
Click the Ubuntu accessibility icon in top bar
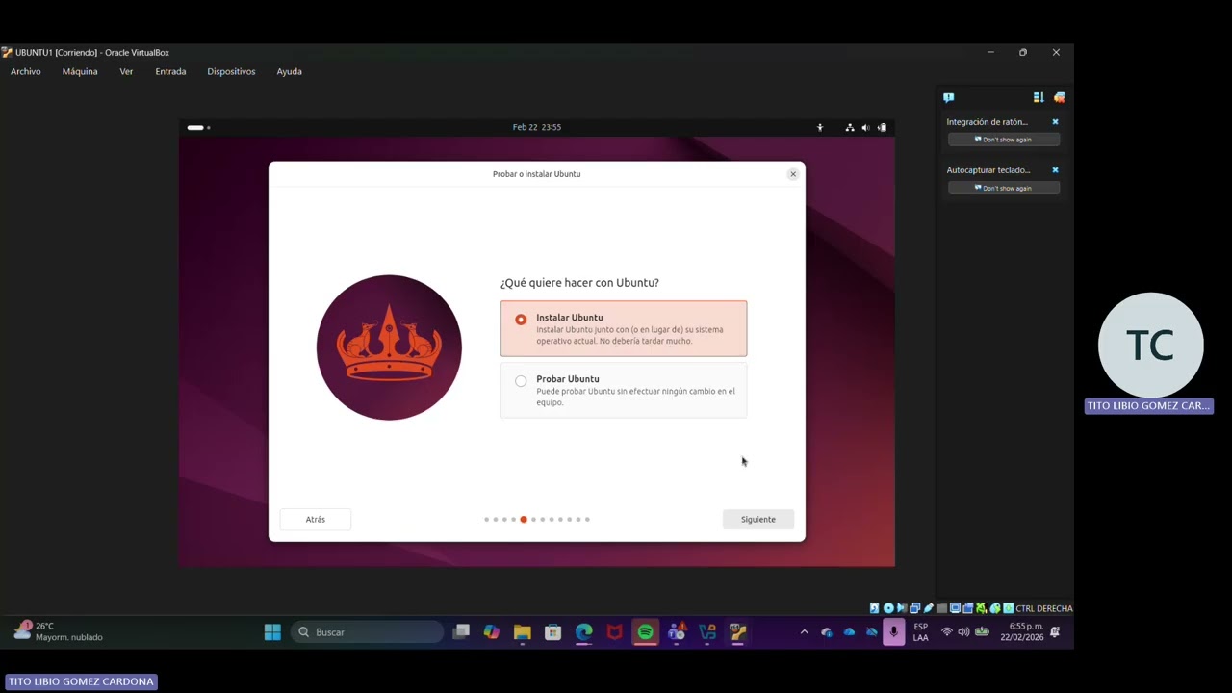820,127
